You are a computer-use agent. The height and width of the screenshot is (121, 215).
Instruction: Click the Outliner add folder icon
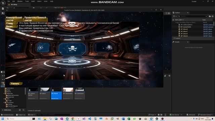(x=210, y=16)
